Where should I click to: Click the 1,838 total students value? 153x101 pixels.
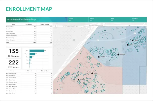coord(35,43)
